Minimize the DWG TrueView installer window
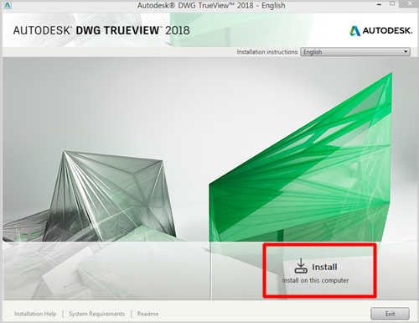The image size is (419, 323). [x=379, y=5]
